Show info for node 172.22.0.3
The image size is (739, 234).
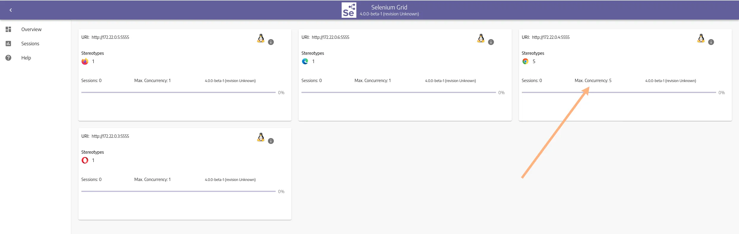(271, 141)
